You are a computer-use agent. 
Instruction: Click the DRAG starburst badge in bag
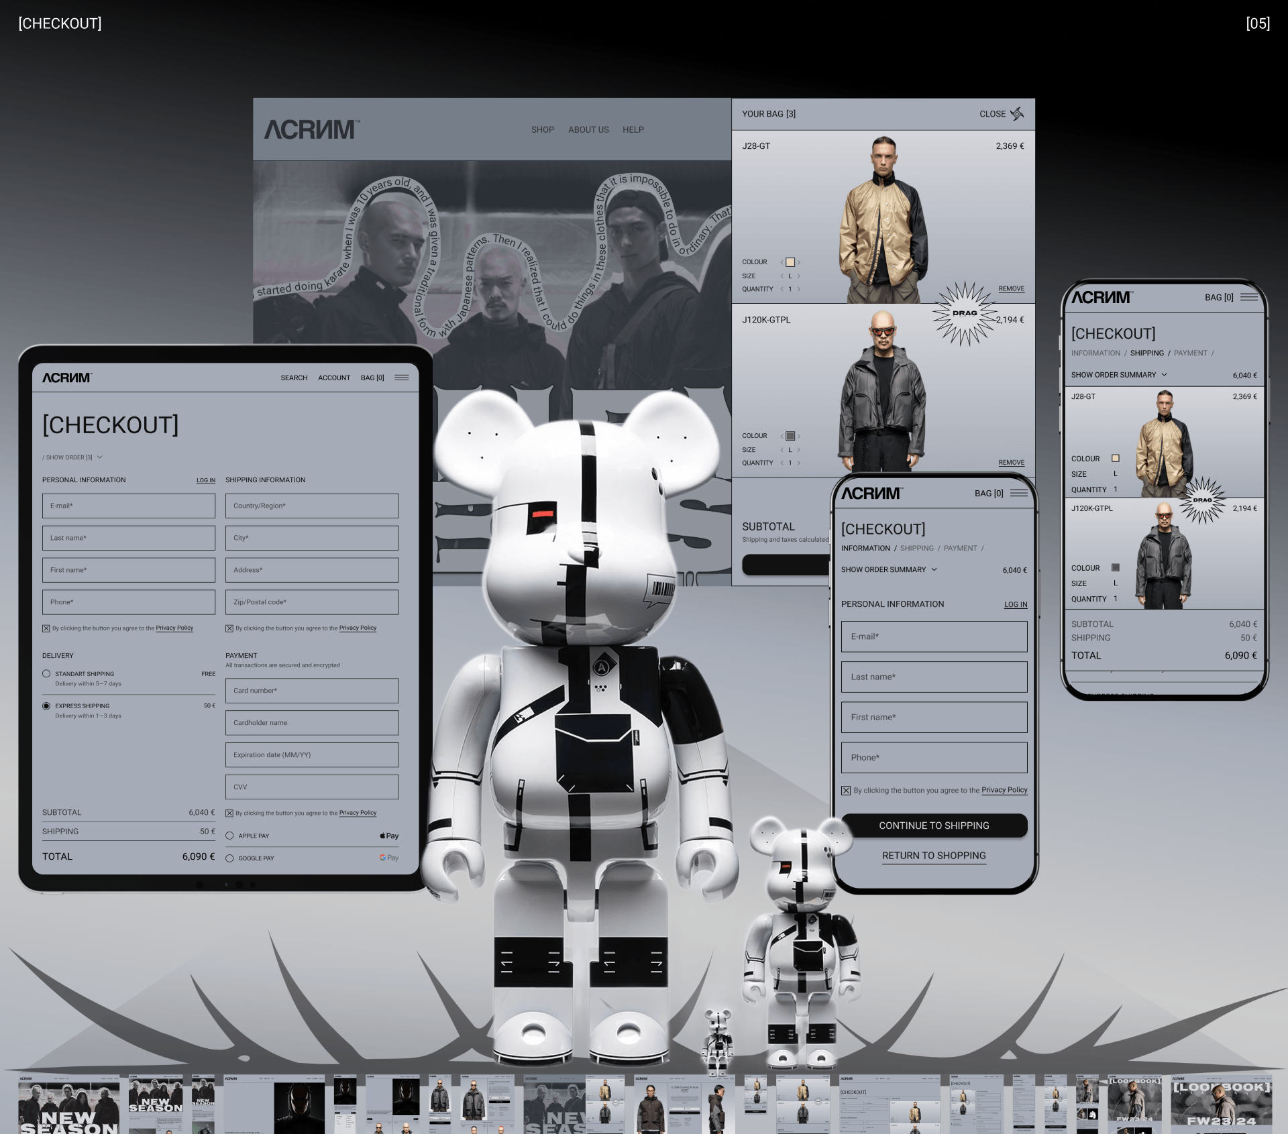(x=965, y=313)
